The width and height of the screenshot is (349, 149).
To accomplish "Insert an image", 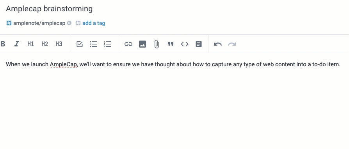I will point(142,44).
